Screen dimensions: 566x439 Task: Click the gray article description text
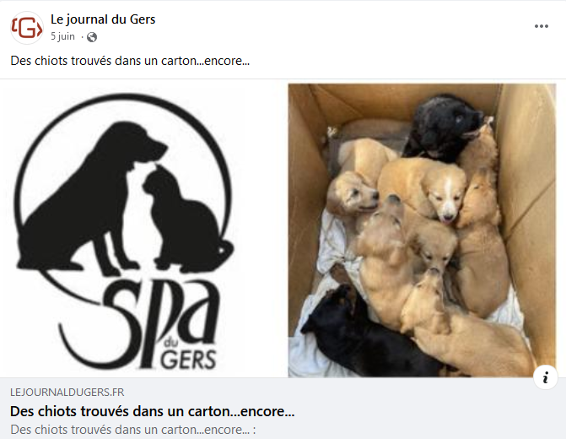coord(132,430)
